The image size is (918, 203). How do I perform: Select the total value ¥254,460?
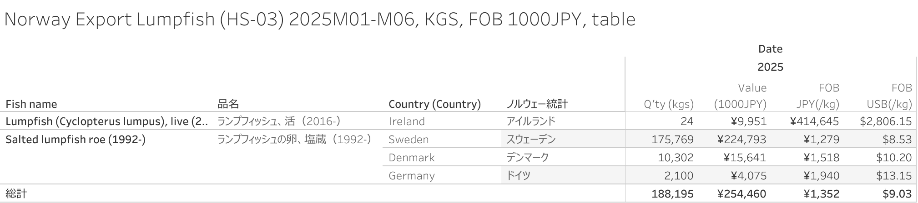[x=741, y=194]
